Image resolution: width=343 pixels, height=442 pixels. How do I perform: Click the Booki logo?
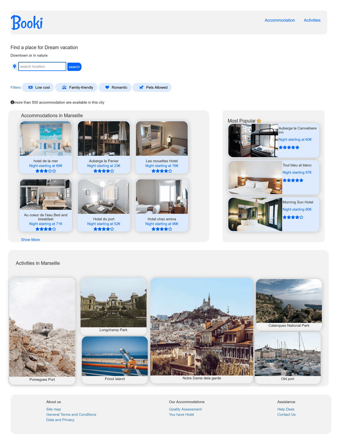(x=27, y=22)
